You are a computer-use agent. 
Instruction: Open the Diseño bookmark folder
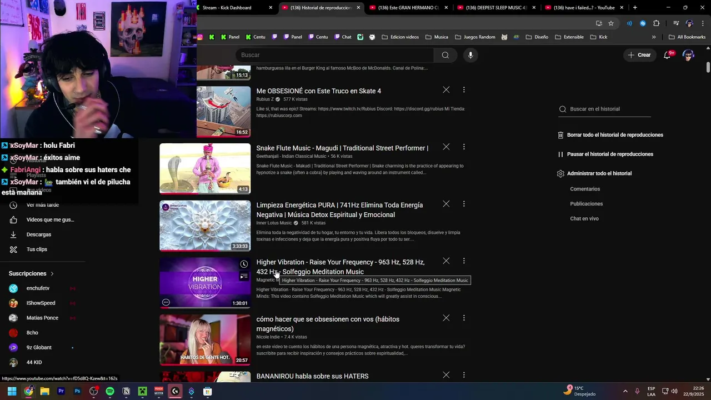click(537, 37)
